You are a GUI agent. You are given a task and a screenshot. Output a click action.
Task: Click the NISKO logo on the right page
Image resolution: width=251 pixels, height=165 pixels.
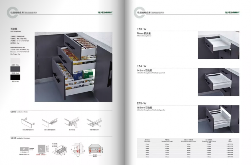coord(232,13)
